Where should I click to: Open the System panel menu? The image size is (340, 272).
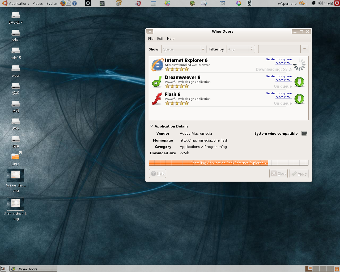pyautogui.click(x=52, y=3)
